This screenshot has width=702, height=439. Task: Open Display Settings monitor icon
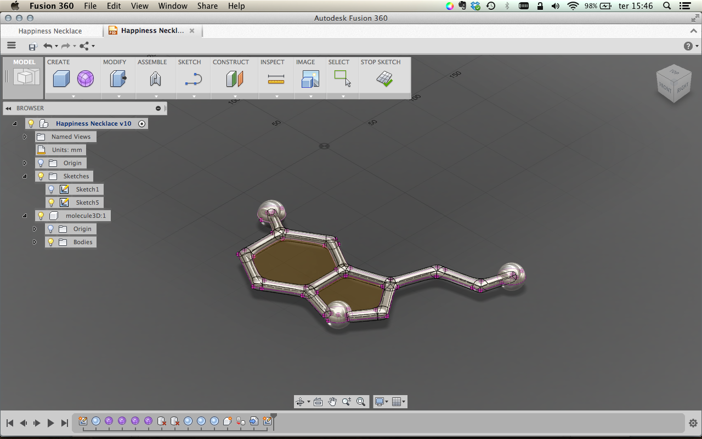pos(379,402)
